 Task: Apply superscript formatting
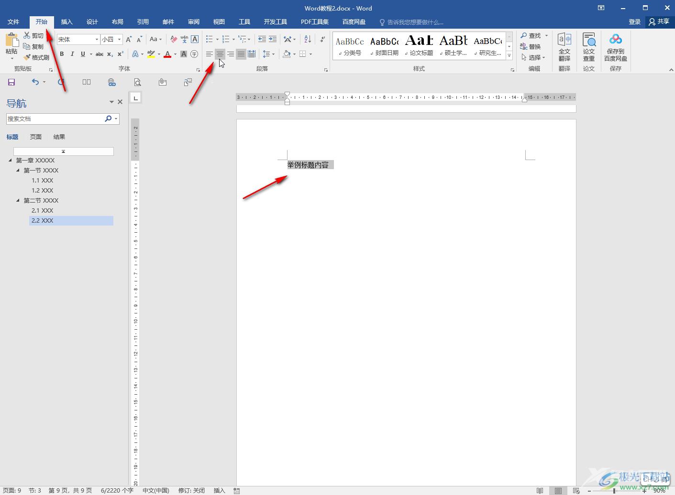click(121, 54)
